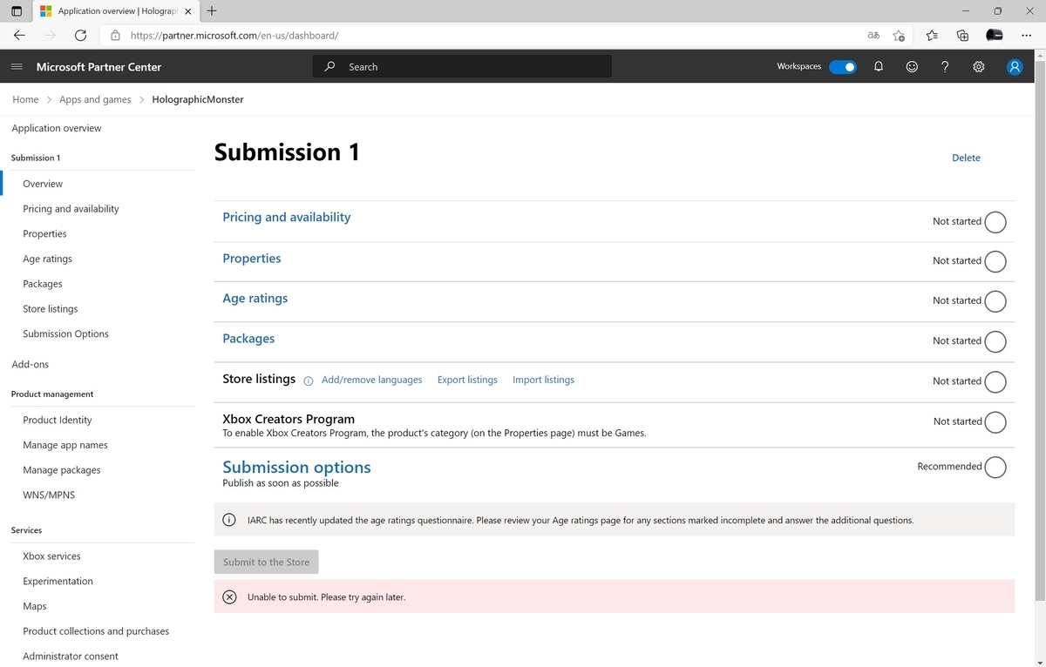Go to Home breadcrumb

25,99
